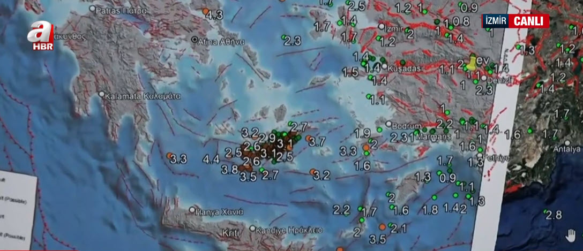
Task: Select the İZMİR location label
Action: (495, 21)
